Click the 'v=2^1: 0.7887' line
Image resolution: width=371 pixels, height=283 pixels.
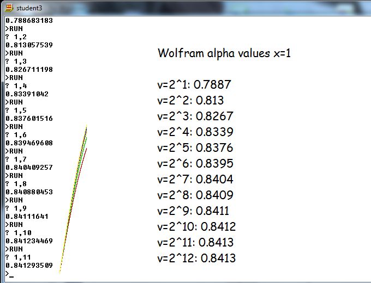click(194, 85)
